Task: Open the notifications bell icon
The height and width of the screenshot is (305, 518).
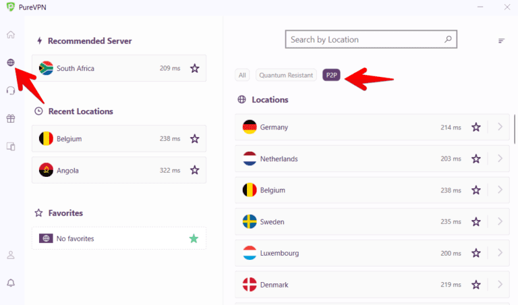Action: click(x=11, y=283)
